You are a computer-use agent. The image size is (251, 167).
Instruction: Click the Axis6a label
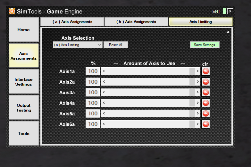coord(67,124)
